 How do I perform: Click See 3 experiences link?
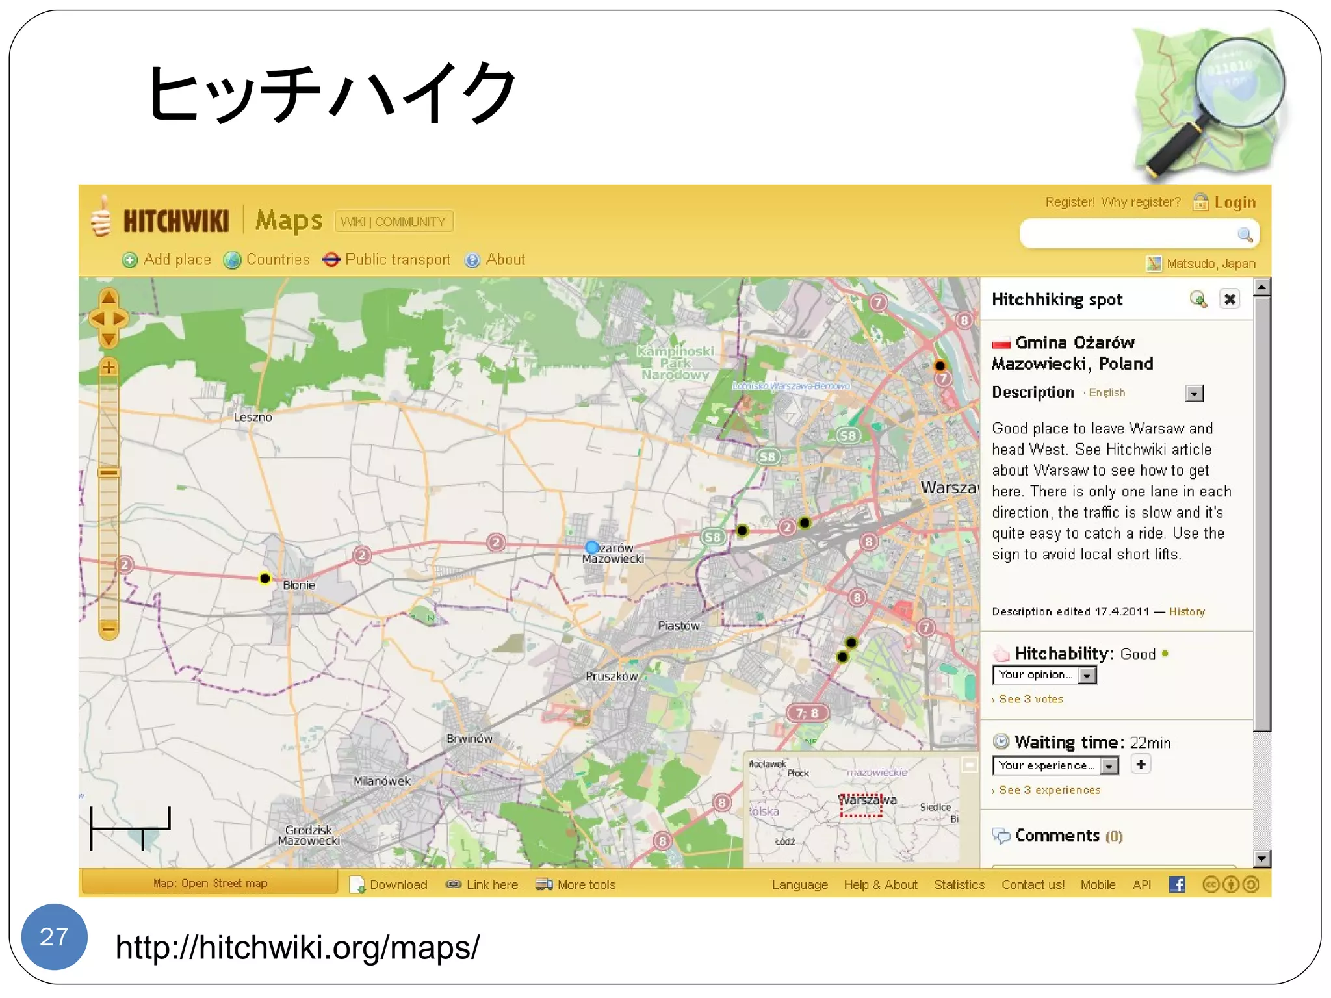(1050, 790)
